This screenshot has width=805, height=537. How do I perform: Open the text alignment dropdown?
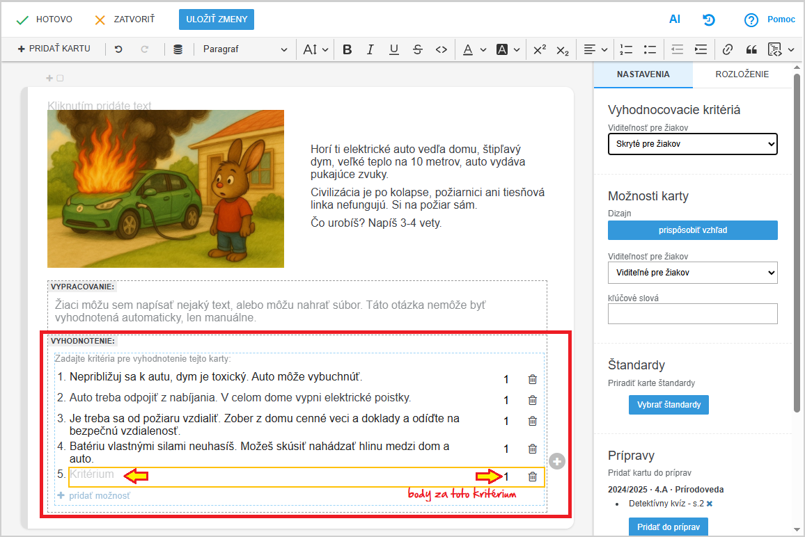(x=595, y=49)
